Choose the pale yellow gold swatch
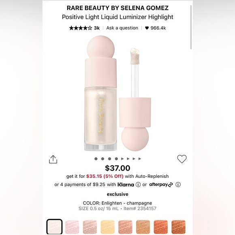 tap(107, 227)
